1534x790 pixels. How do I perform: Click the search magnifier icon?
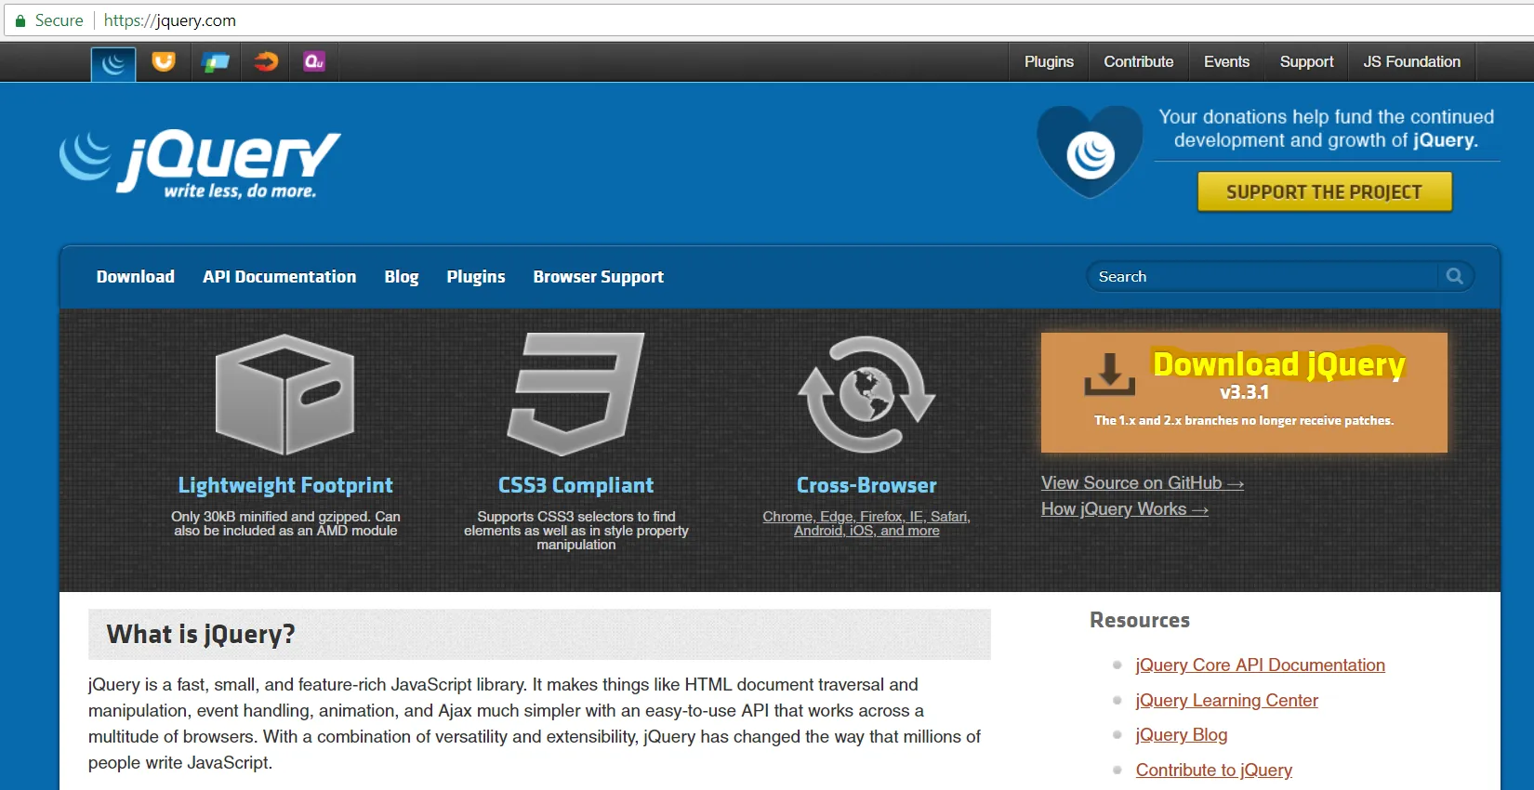(x=1455, y=276)
